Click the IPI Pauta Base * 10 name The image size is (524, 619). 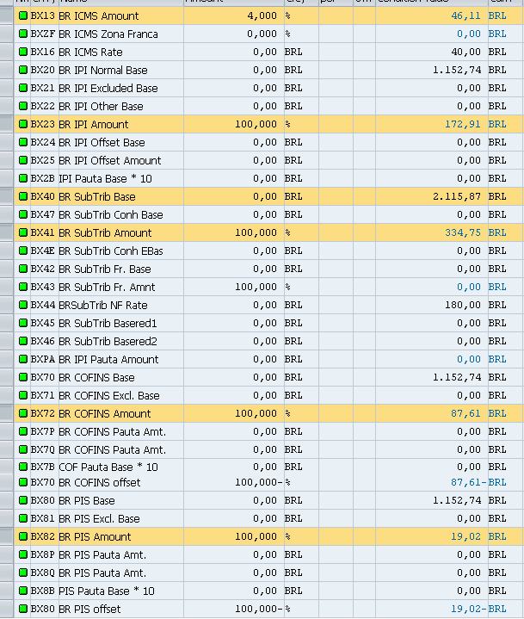(x=108, y=178)
